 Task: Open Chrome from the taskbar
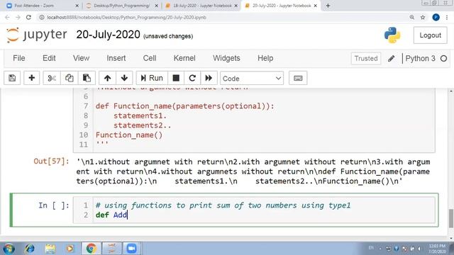point(91,249)
